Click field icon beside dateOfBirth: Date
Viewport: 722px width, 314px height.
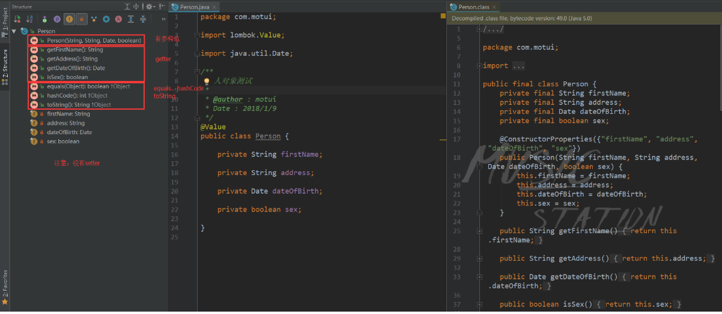tap(34, 132)
